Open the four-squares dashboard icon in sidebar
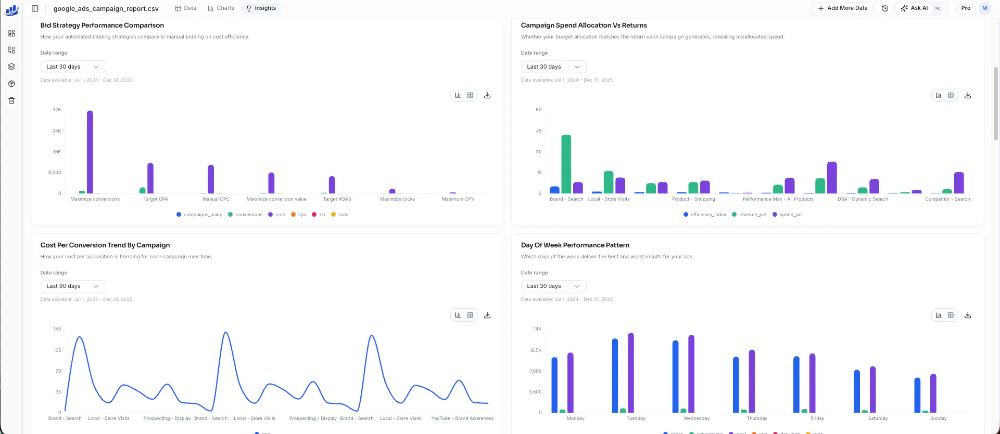 point(11,33)
